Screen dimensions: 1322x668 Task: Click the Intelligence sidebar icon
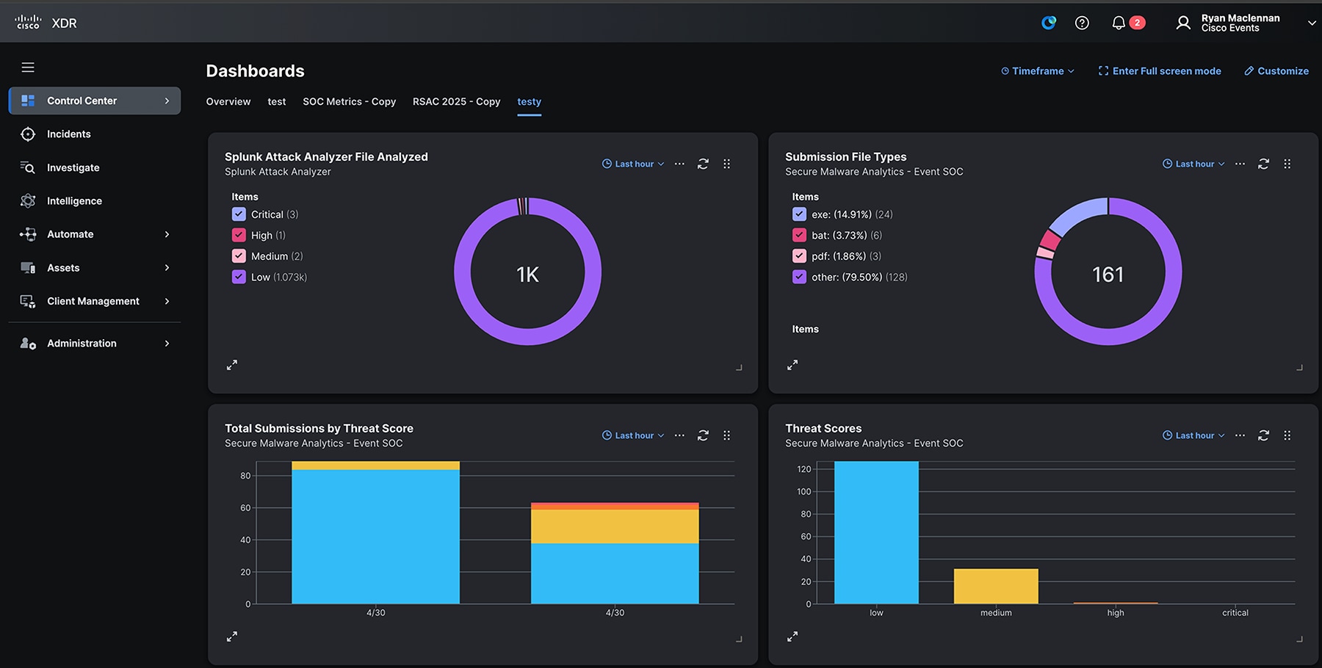point(28,200)
